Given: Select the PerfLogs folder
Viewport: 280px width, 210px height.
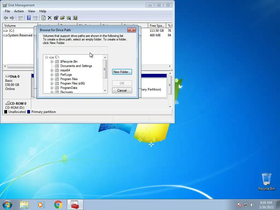Looking at the screenshot, I should 66,75.
